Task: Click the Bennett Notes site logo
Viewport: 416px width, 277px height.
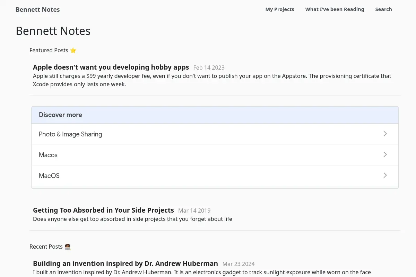Action: coord(38,9)
